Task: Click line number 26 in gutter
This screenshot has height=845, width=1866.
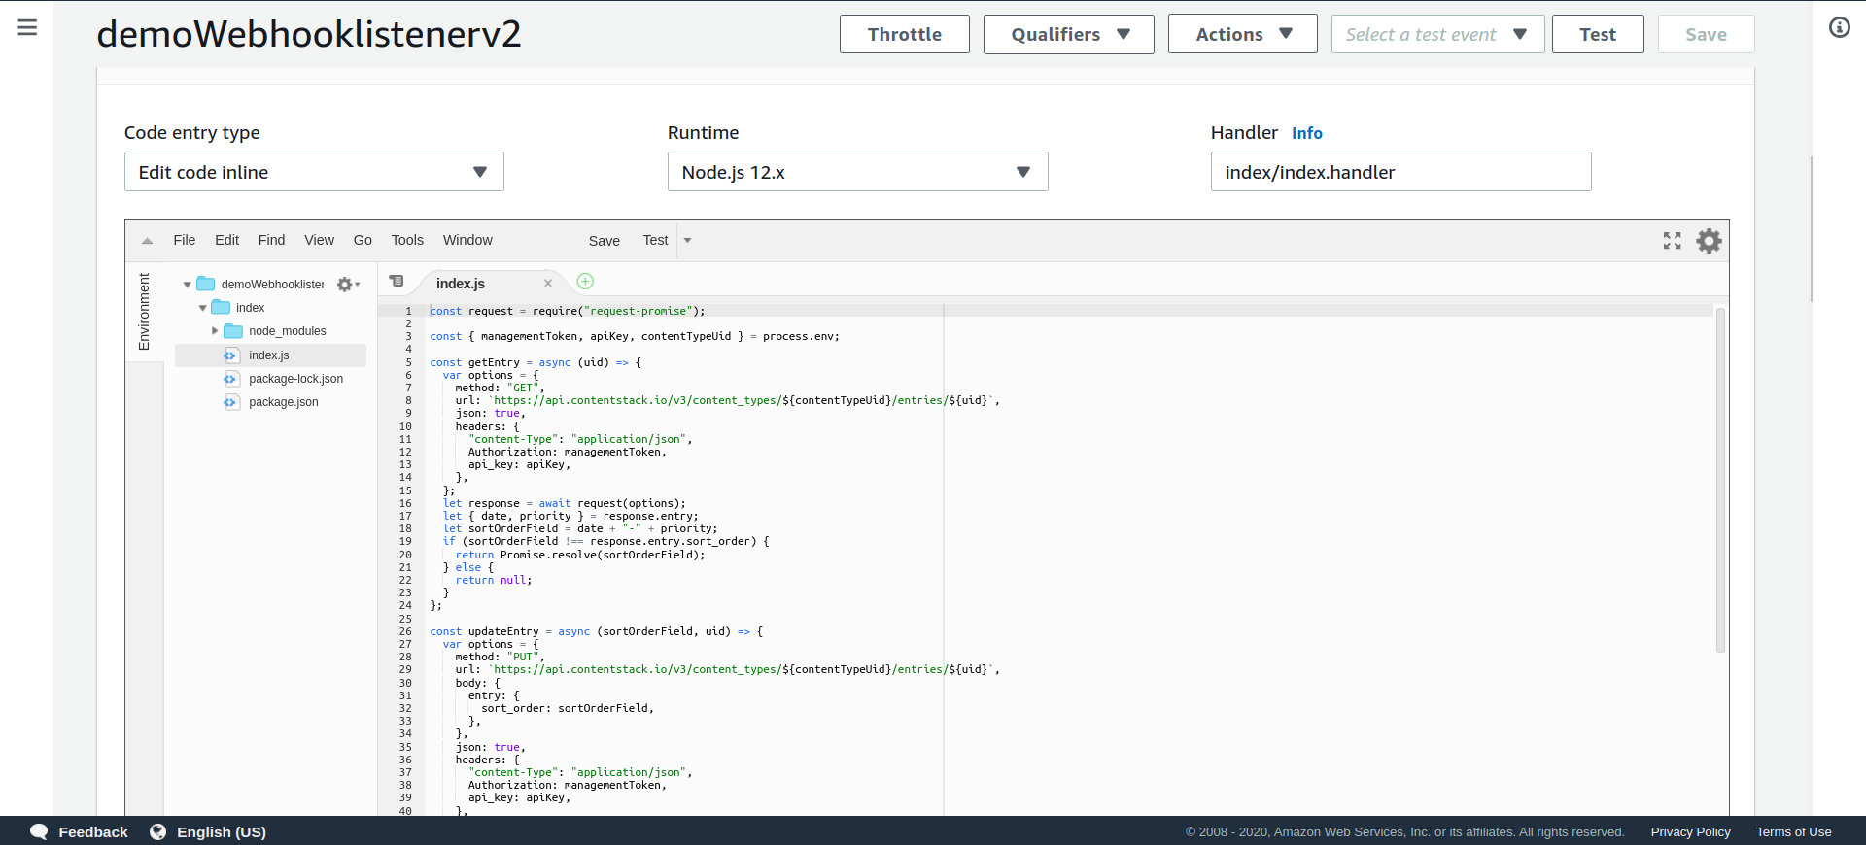Action: (405, 631)
